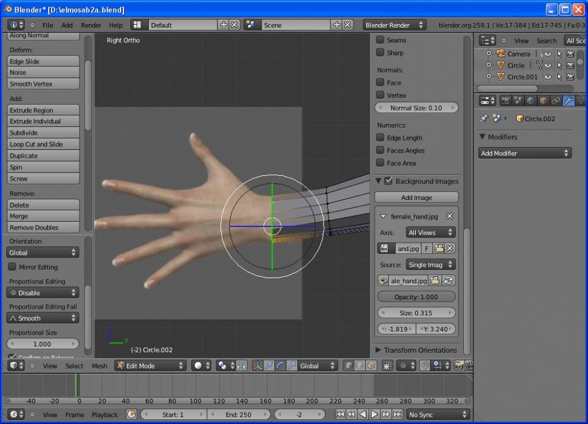Screen dimensions: 588x424
Task: Hide Circle.001 using its eye icon
Action: (547, 77)
